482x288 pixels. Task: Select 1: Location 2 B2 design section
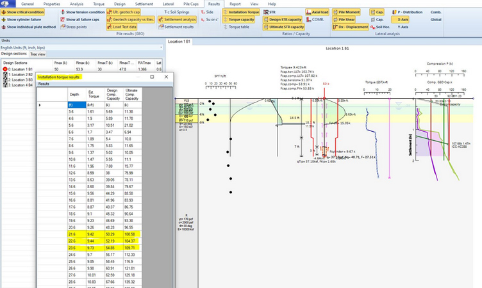(x=18, y=75)
